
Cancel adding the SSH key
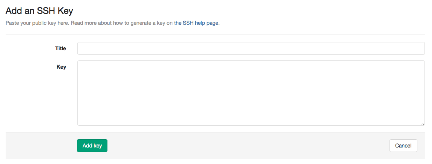click(x=403, y=146)
